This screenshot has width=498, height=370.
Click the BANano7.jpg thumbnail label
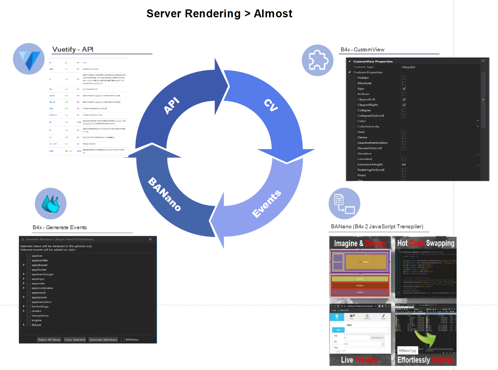(408, 350)
